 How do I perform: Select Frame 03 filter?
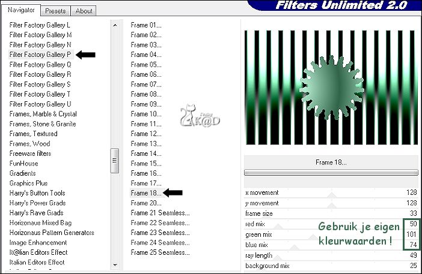(x=146, y=45)
